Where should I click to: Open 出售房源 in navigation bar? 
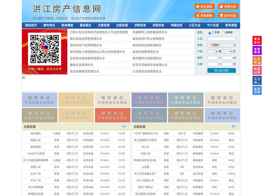click(x=104, y=25)
